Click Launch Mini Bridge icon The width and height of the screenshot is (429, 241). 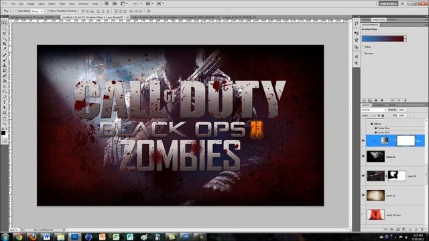[x=115, y=3]
